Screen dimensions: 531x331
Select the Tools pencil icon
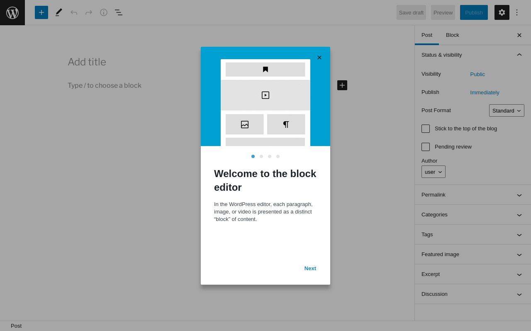point(59,12)
